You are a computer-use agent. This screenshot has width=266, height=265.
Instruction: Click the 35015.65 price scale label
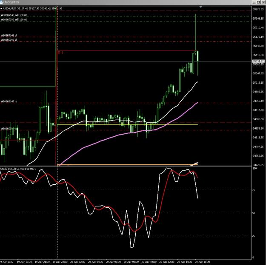(x=258, y=83)
